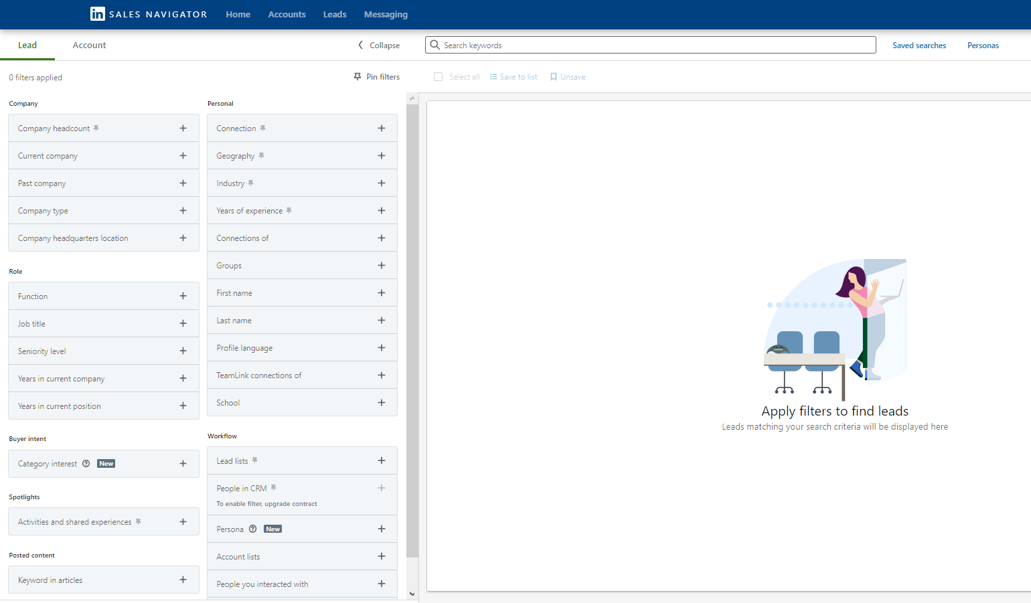This screenshot has height=603, width=1031.
Task: Open the Messaging menu item
Action: pyautogui.click(x=386, y=14)
